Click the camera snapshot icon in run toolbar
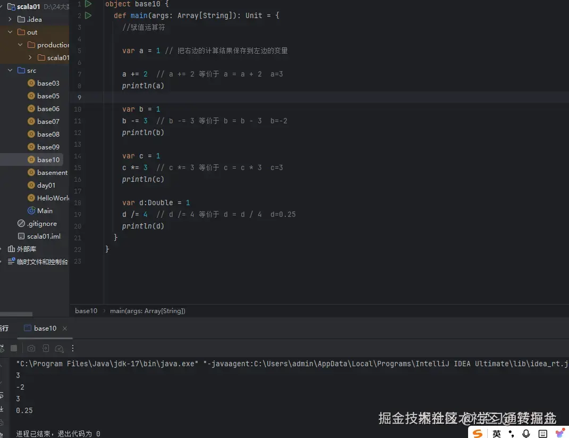Screen dimensions: 569x438 [31, 348]
